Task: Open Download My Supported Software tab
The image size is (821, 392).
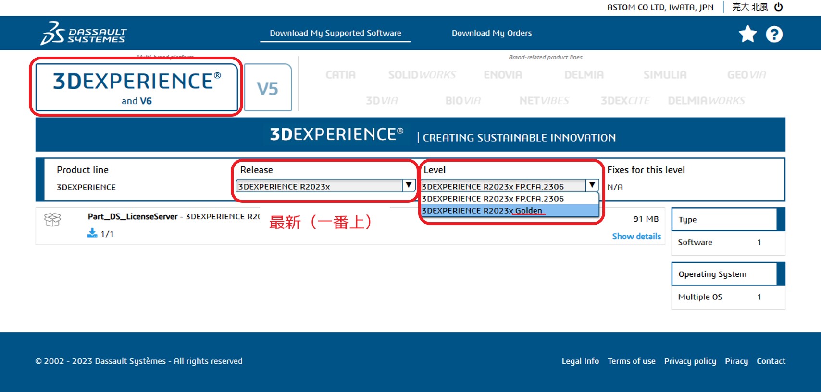Action: click(x=335, y=33)
